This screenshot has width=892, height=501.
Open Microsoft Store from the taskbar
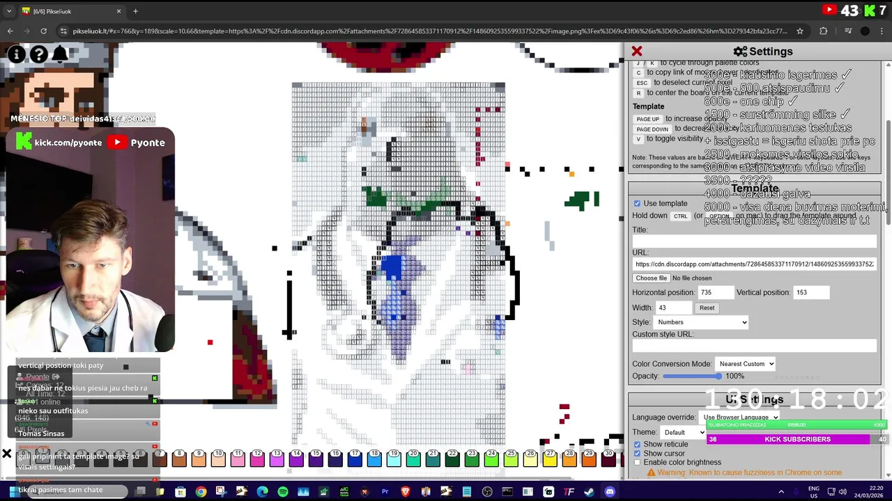180,492
